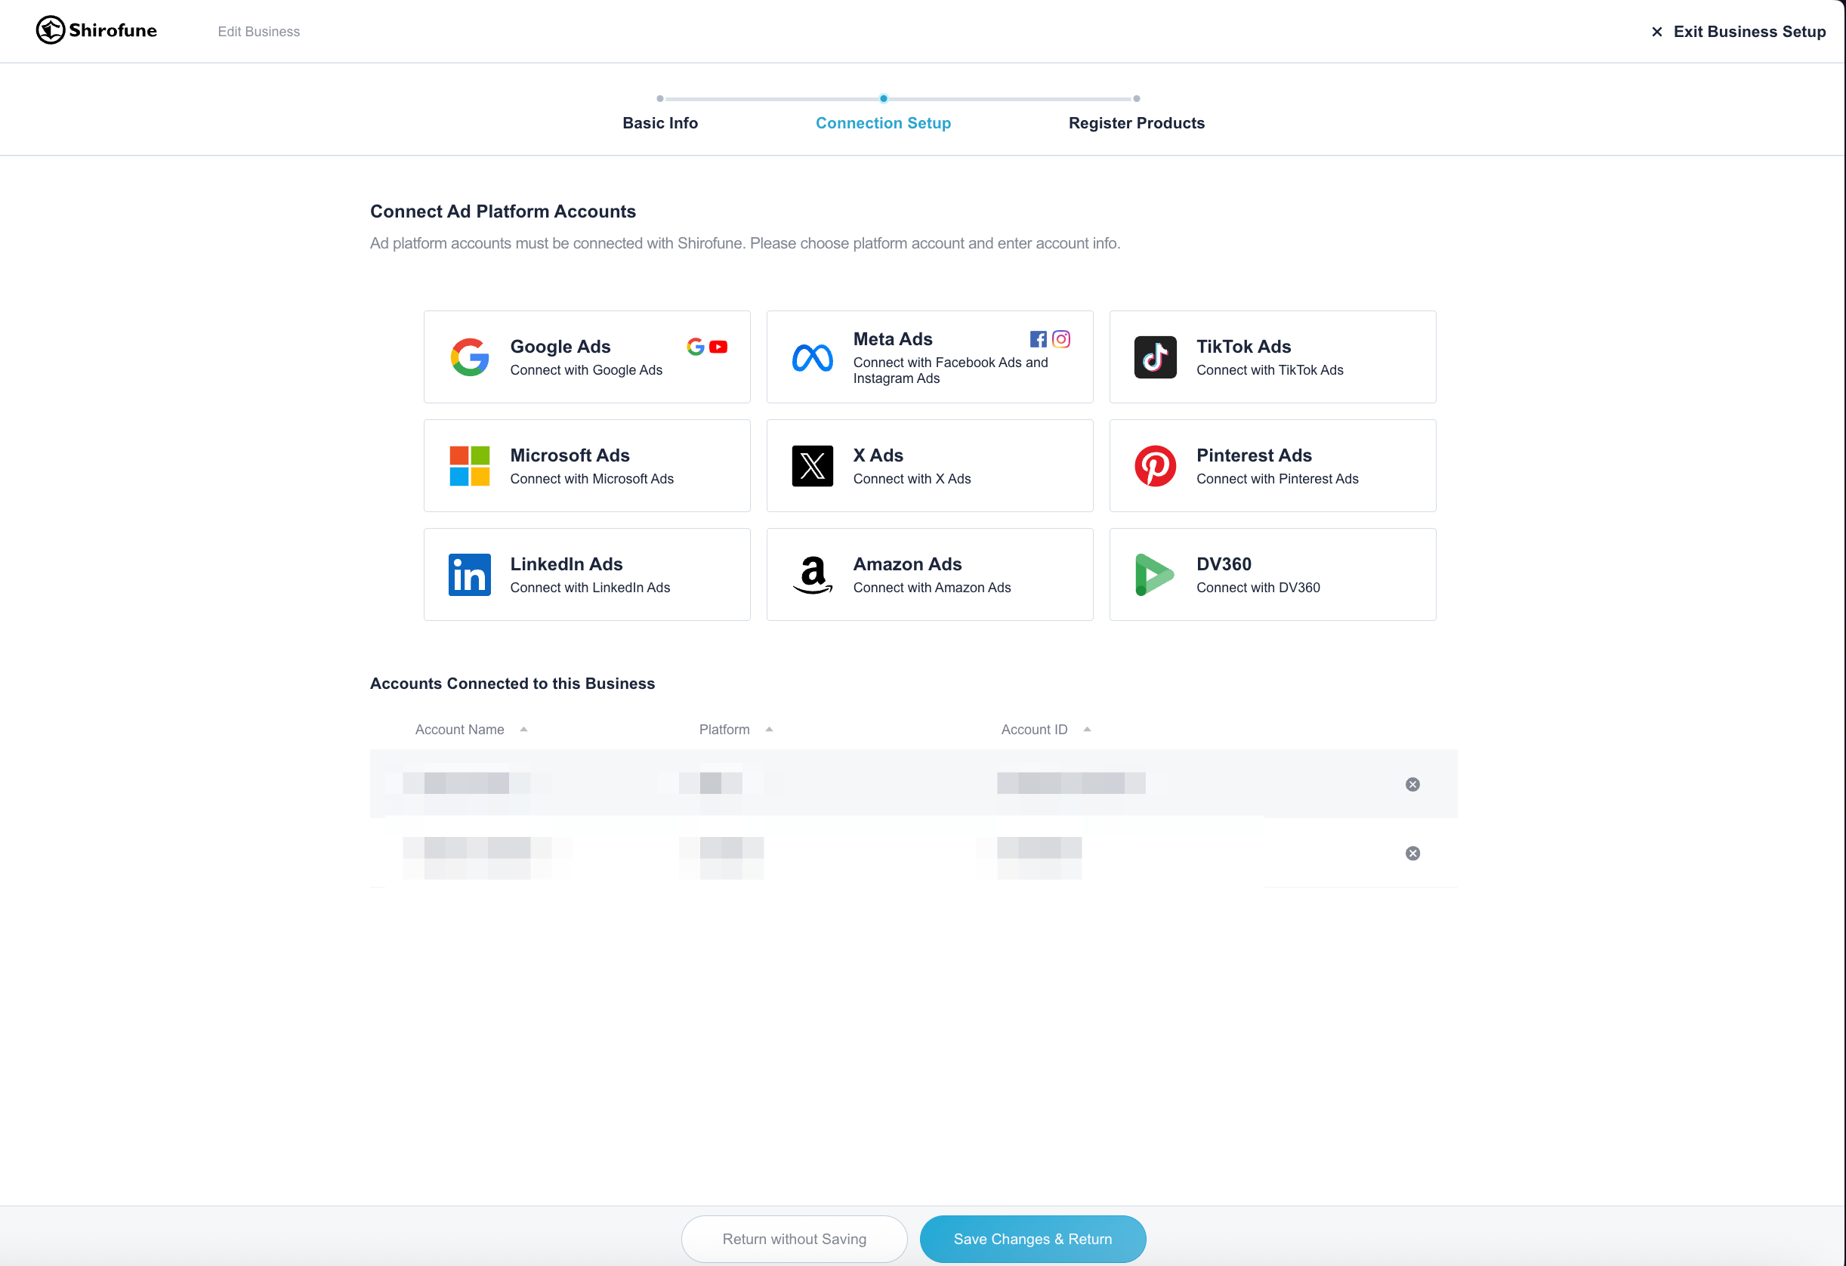The width and height of the screenshot is (1846, 1266).
Task: Click the Connection Setup progress dot
Action: point(883,98)
